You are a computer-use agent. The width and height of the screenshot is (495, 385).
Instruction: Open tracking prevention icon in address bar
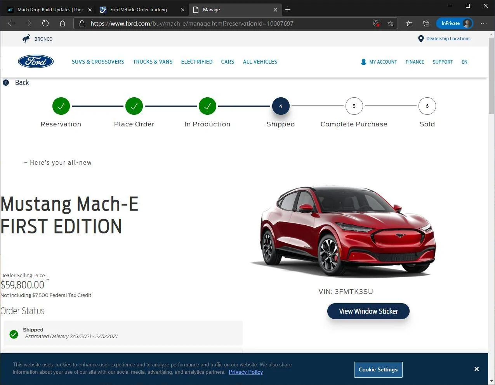[x=376, y=23]
